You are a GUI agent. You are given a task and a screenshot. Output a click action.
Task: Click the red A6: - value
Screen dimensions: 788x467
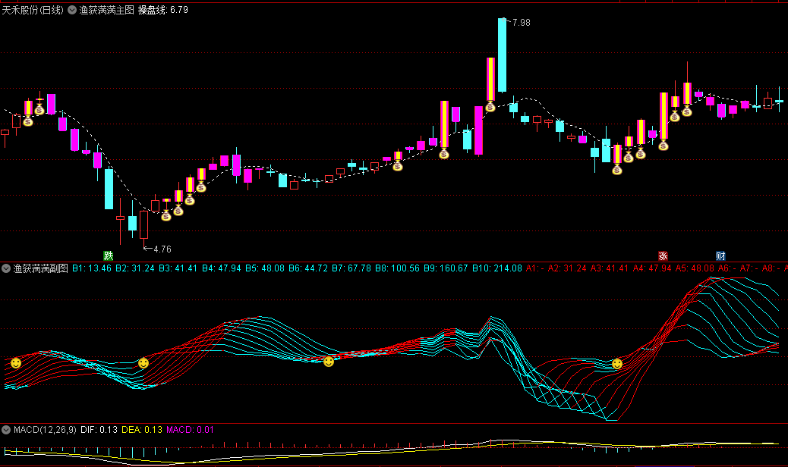point(727,268)
